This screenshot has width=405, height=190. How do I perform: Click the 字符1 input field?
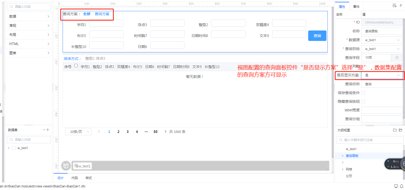(x=106, y=23)
